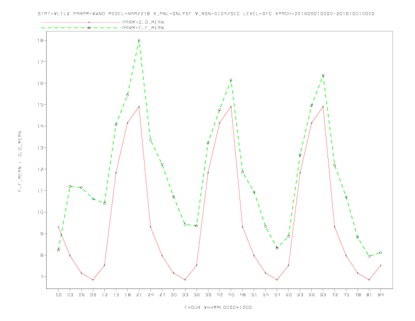Viewport: 415px width, 321px height.
Task: Click the red solid line sample in the legend
Action: click(x=81, y=22)
